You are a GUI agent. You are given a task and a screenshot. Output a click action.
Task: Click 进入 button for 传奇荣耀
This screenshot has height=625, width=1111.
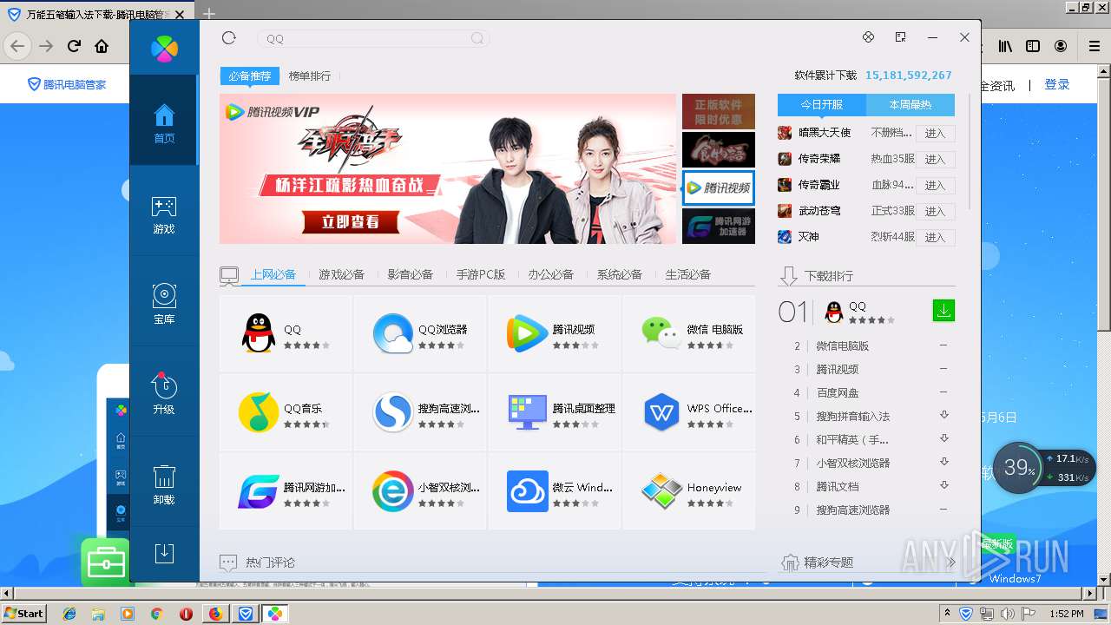(x=935, y=160)
